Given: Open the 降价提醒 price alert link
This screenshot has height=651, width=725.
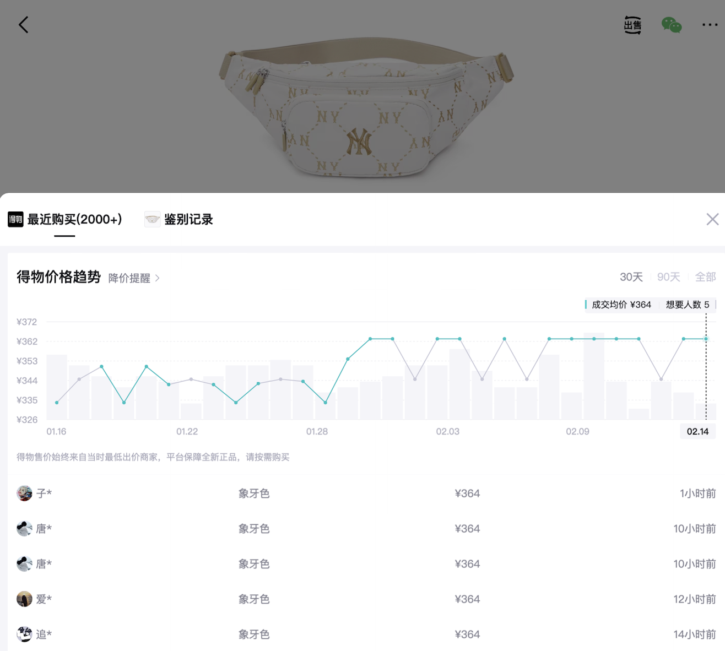Looking at the screenshot, I should (x=129, y=278).
